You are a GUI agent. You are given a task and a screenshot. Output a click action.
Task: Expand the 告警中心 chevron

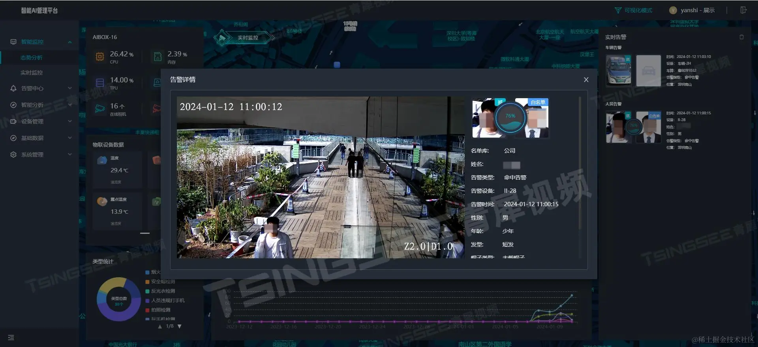point(70,88)
